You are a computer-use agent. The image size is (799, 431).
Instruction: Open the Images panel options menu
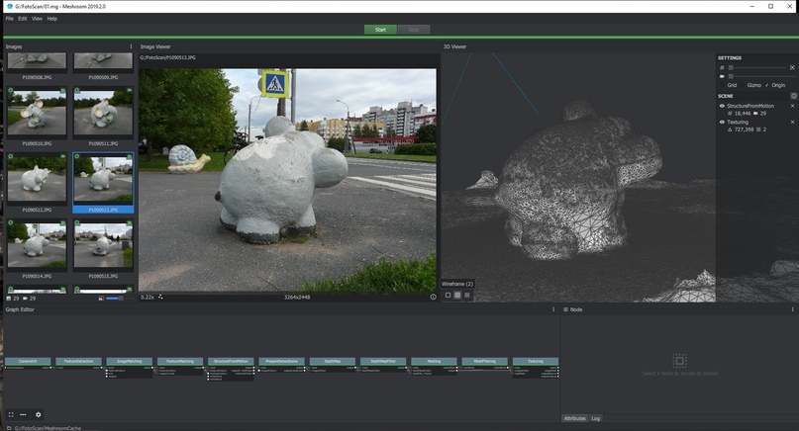131,46
